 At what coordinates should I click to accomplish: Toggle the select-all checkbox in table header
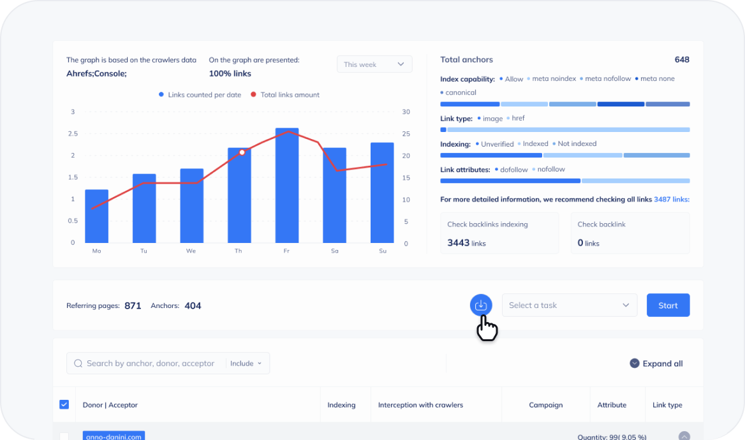pyautogui.click(x=64, y=404)
